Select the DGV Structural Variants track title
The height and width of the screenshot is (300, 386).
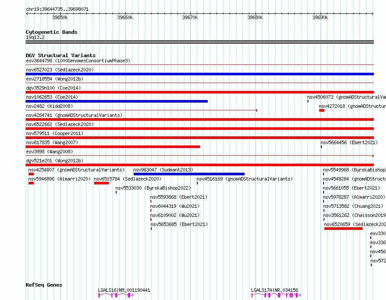pyautogui.click(x=61, y=55)
